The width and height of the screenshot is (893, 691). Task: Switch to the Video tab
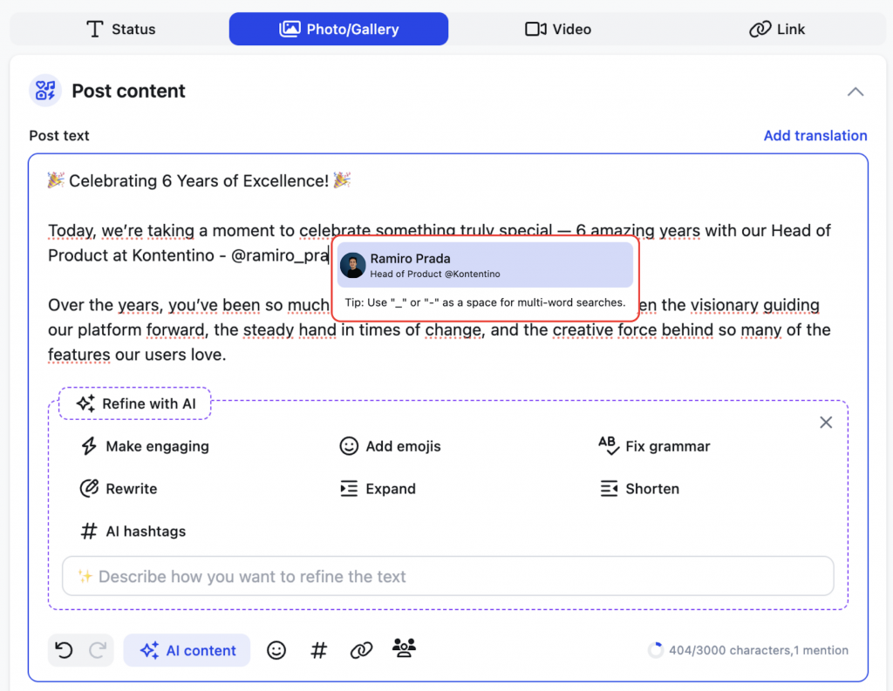558,29
